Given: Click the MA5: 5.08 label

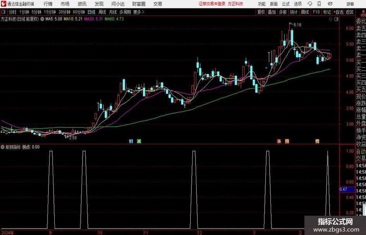Looking at the screenshot, I should [54, 19].
